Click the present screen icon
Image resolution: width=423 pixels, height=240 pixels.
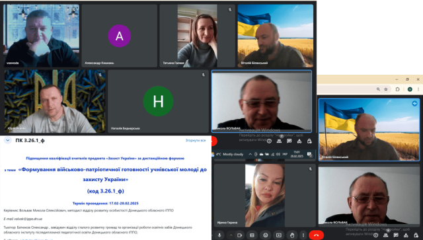coord(279,235)
